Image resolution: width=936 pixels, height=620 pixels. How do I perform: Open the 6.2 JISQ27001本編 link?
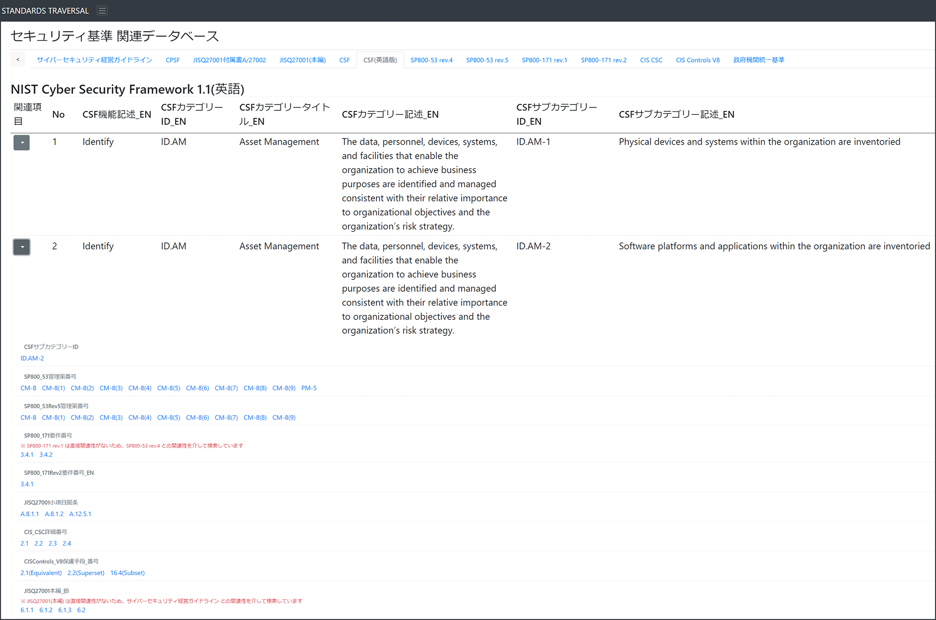81,610
